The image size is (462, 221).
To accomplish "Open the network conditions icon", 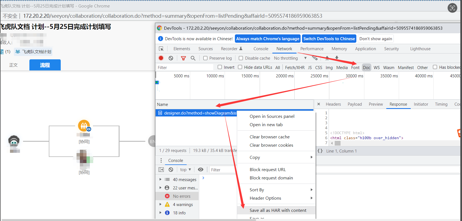I will [x=315, y=58].
